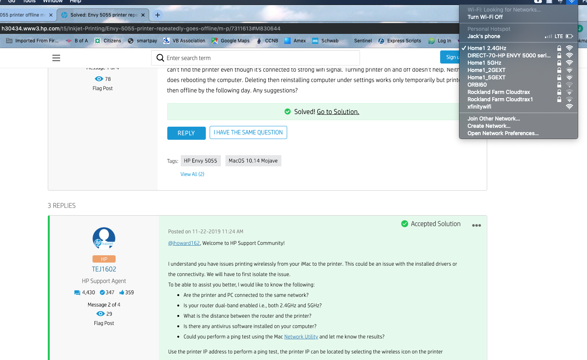Focus the browser address bar

(x=229, y=28)
